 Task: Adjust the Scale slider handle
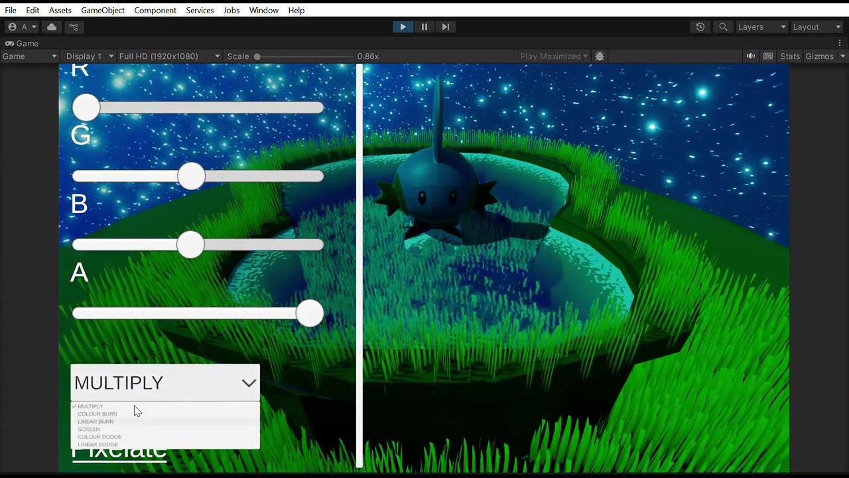click(x=257, y=56)
